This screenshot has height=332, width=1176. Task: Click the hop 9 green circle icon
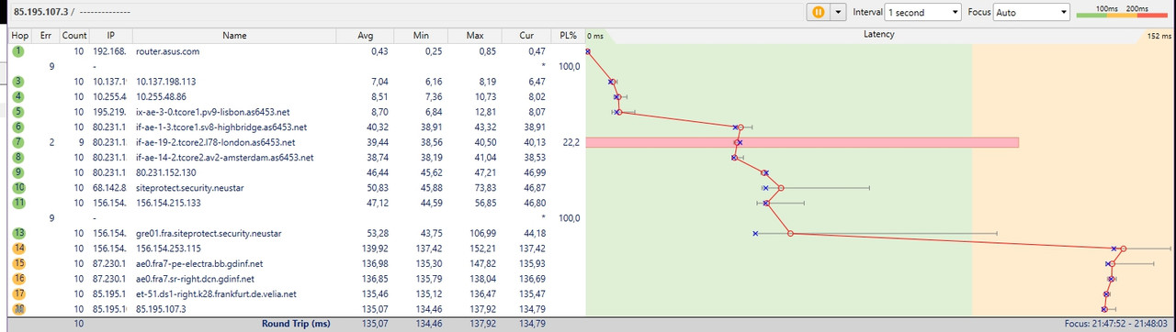pos(17,172)
